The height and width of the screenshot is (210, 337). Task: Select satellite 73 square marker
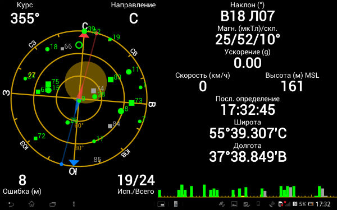point(131,103)
